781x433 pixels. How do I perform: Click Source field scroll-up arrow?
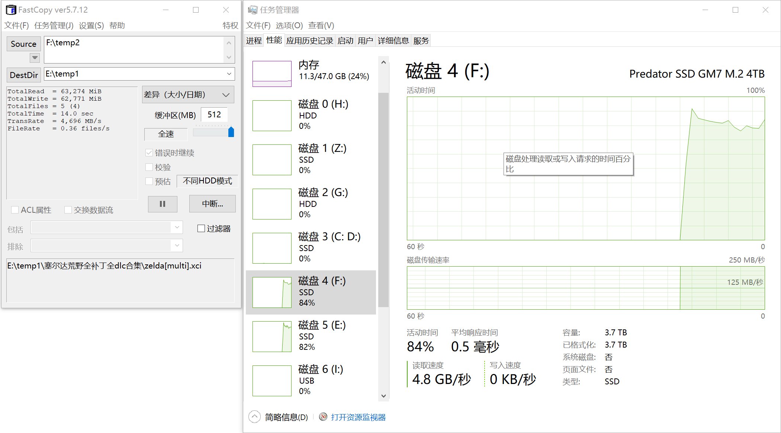click(229, 43)
